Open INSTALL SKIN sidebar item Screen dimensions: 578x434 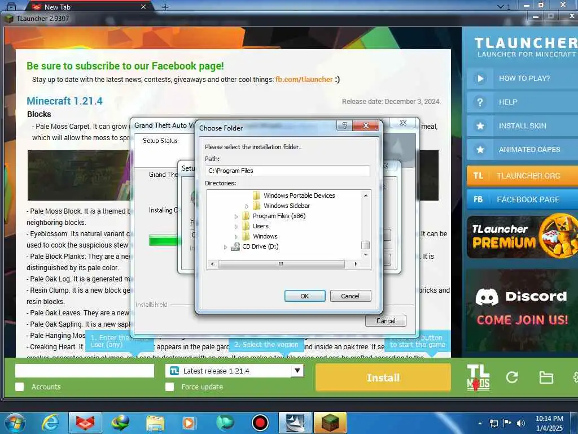click(522, 126)
